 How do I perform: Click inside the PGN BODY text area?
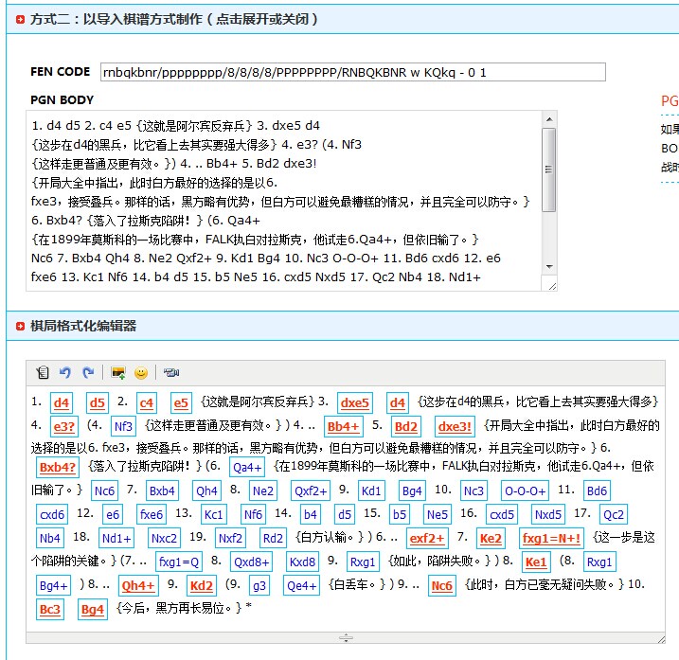point(284,201)
